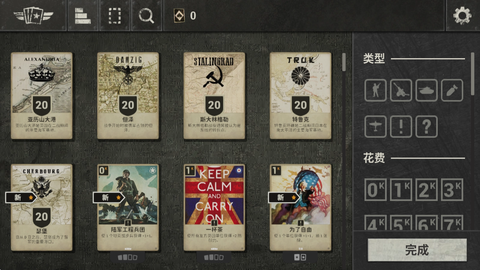Select the bar chart statistics icon
The height and width of the screenshot is (270, 480).
(83, 16)
